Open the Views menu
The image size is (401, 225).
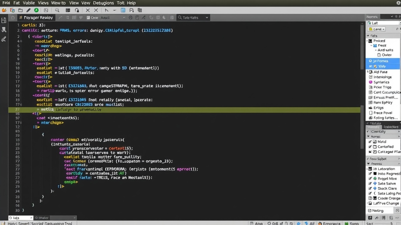(x=43, y=3)
